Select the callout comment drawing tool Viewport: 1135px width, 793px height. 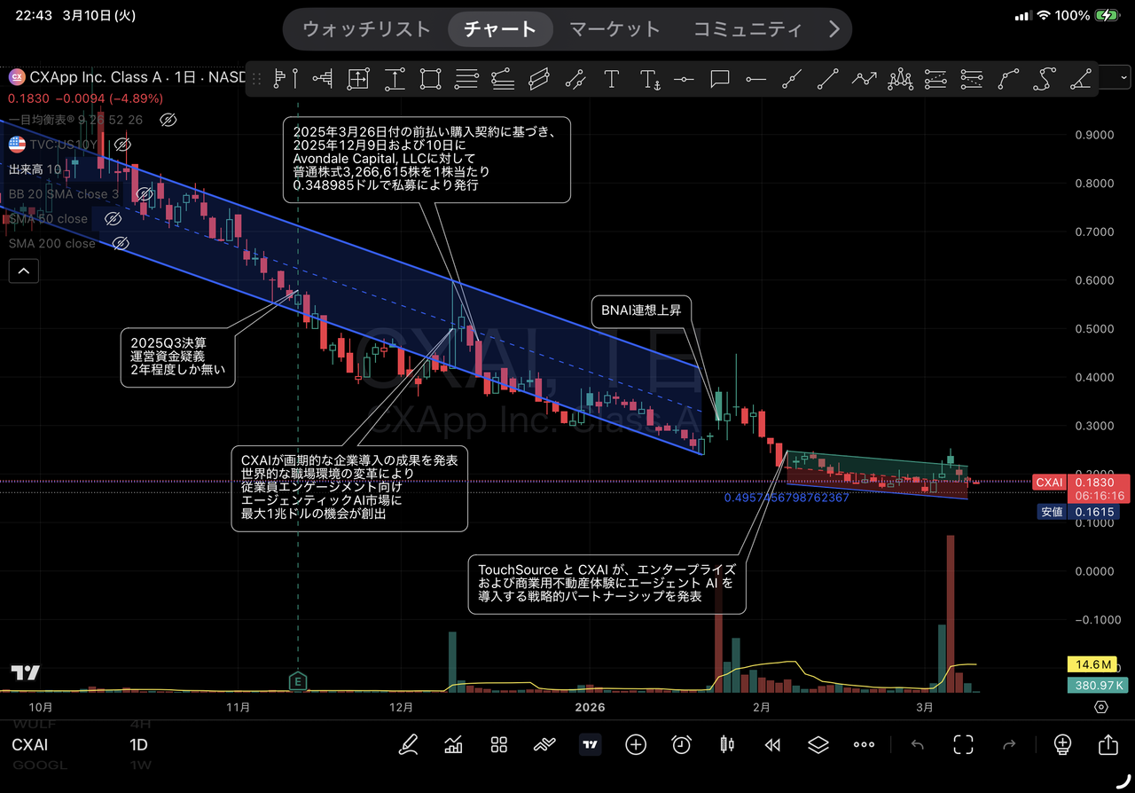(720, 79)
